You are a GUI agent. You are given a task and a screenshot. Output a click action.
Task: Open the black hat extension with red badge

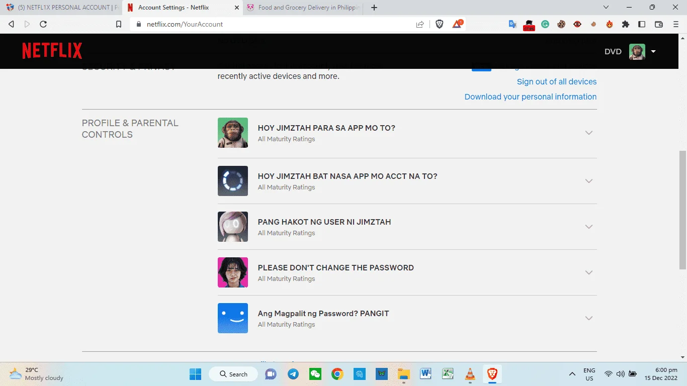[x=529, y=25]
